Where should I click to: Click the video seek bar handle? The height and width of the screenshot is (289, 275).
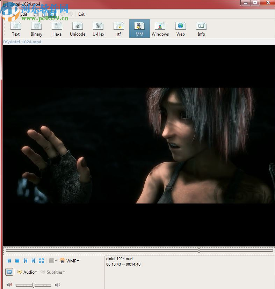[199, 250]
